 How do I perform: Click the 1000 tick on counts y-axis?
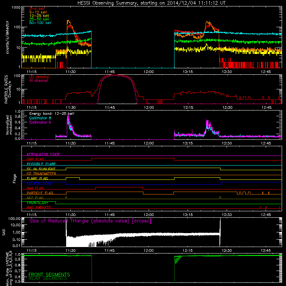click(x=16, y=8)
